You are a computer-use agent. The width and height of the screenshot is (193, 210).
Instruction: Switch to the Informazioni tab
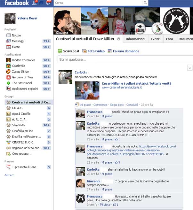135,39
